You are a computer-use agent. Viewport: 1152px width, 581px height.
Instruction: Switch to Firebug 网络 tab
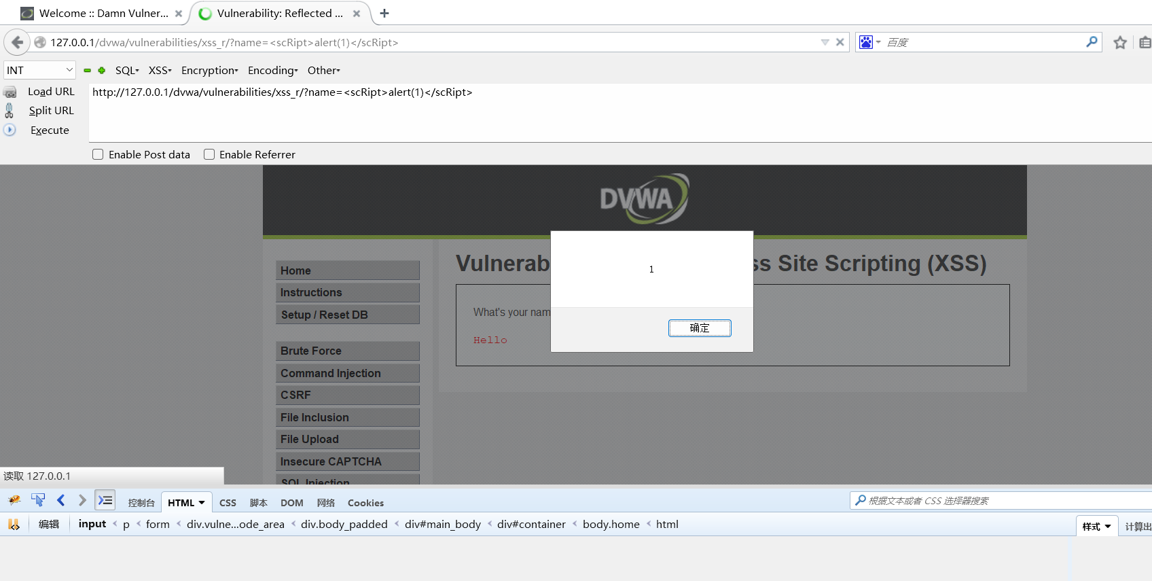(326, 503)
